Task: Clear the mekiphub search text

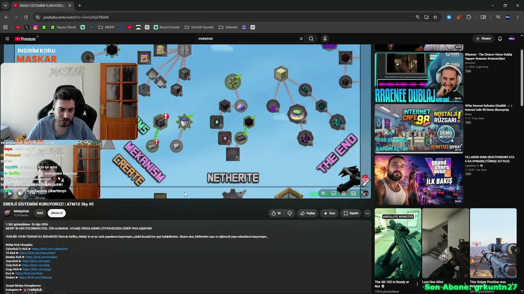Action: [301, 39]
